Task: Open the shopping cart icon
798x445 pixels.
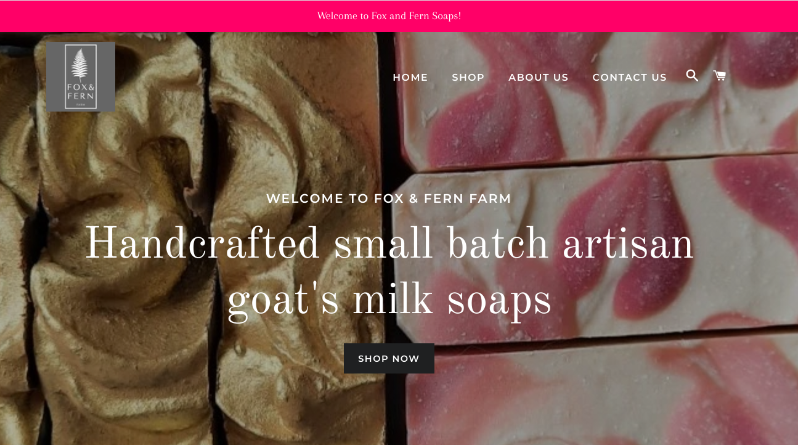Action: point(719,76)
